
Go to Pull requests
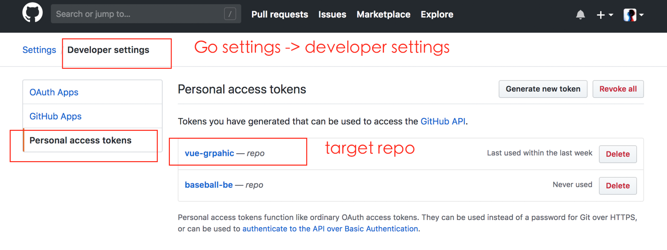pos(280,14)
